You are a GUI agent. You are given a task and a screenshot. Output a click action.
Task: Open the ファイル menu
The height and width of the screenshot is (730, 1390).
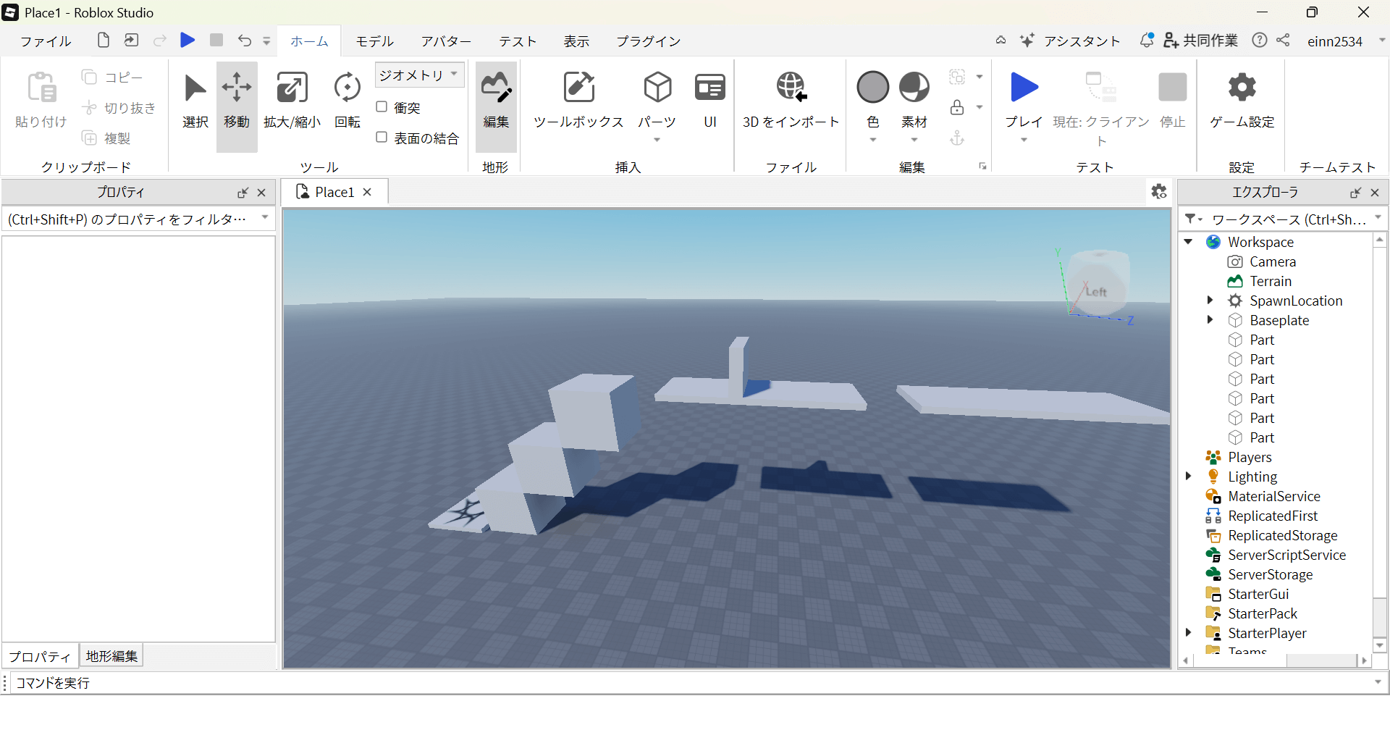tap(46, 41)
